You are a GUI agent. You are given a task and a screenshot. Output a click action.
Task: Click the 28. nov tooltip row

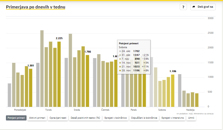click(134, 70)
